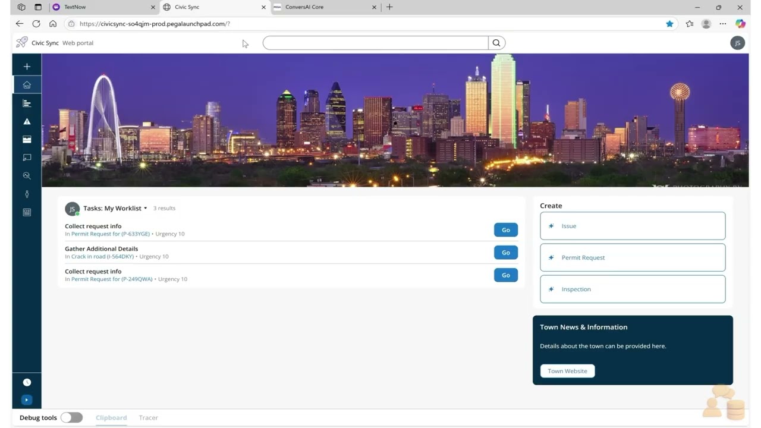Open Permit Request for (P-249QWA) link
The image size is (761, 428).
[112, 279]
